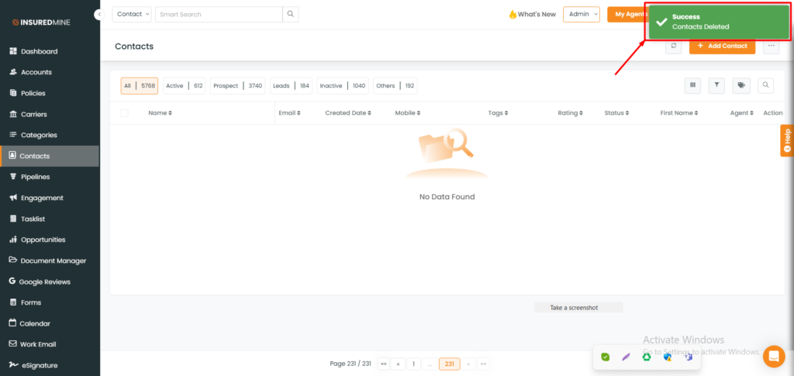The image size is (794, 376).
Task: Click page 231 in pagination
Action: (x=449, y=364)
